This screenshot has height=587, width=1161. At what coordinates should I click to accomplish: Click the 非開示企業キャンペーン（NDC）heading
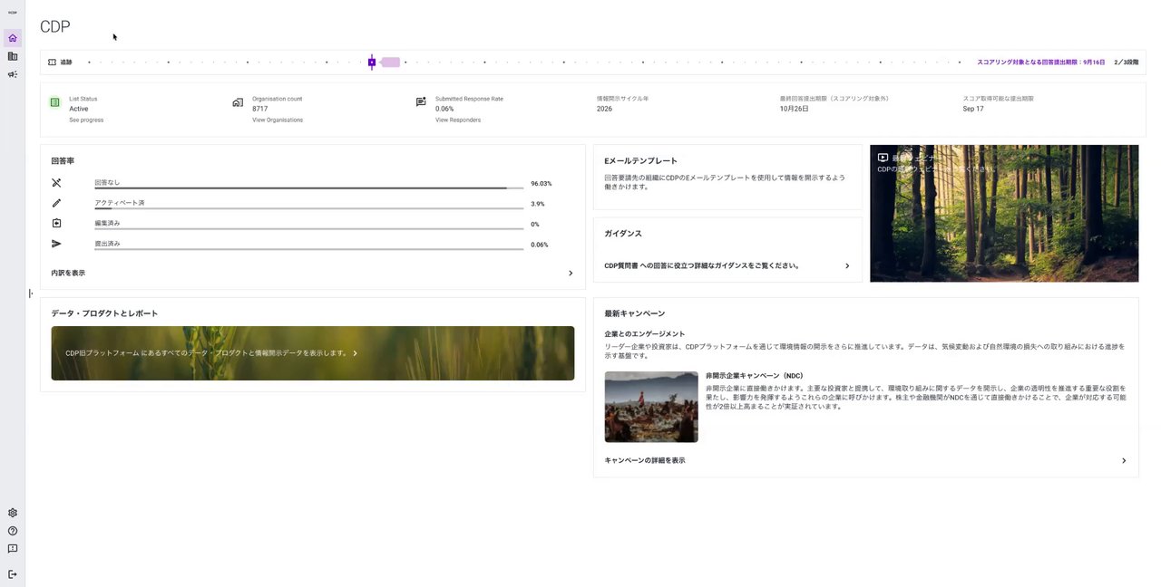(x=755, y=376)
